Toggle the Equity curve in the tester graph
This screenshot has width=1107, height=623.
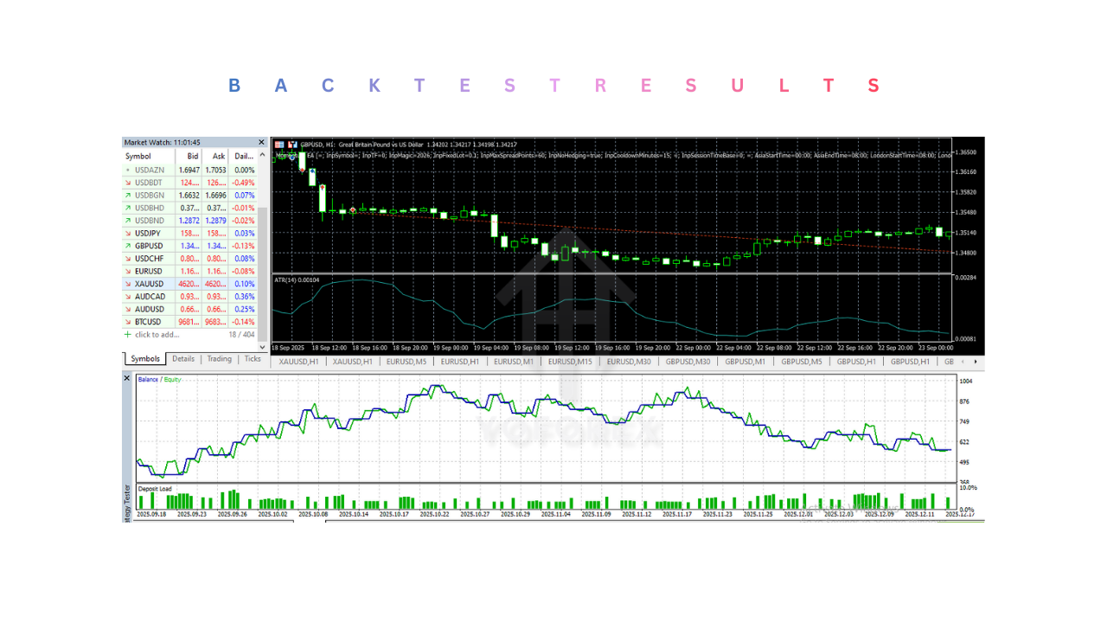(x=172, y=378)
